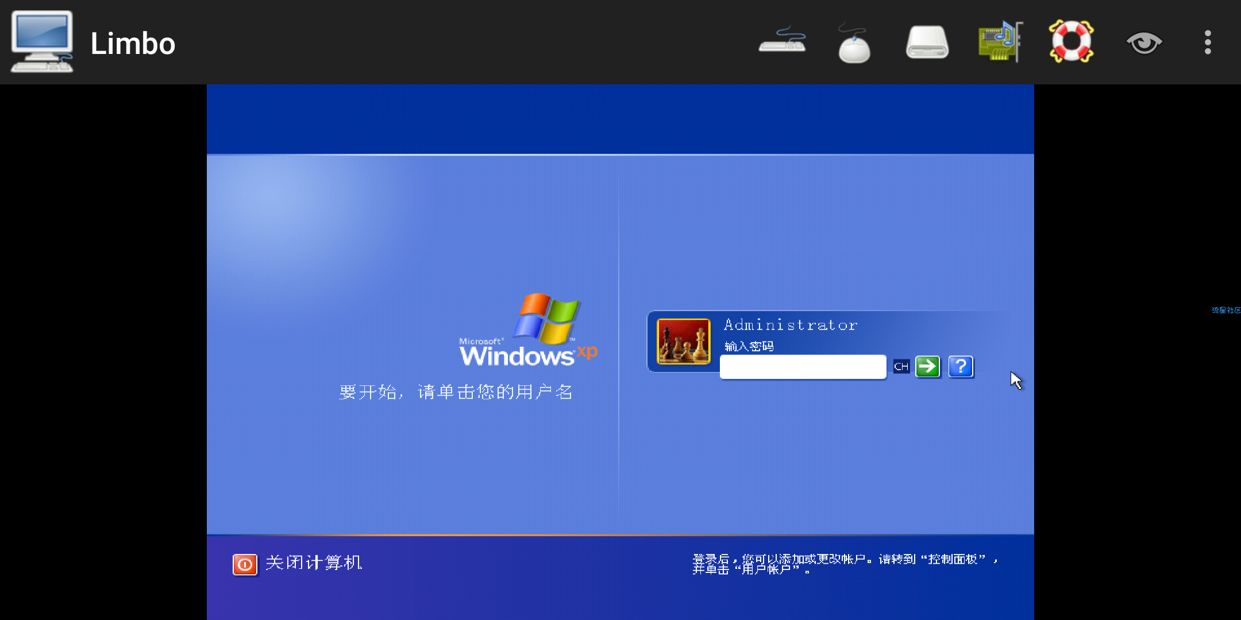The image size is (1241, 620).
Task: Click the 输入密码 label
Action: pyautogui.click(x=749, y=346)
